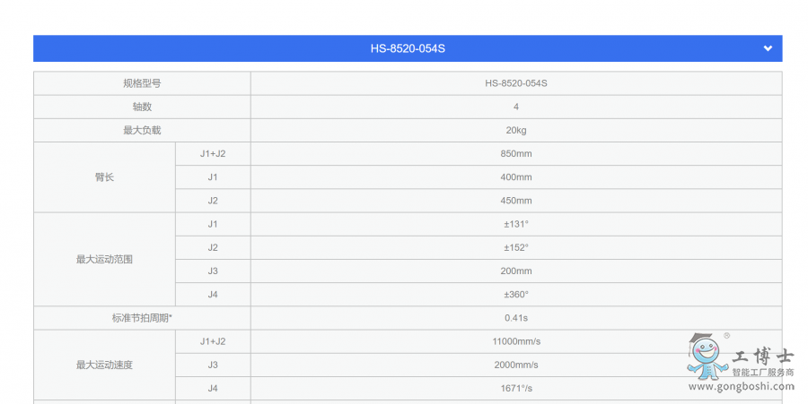Click the 1671°/s J4 speed value
Image resolution: width=808 pixels, height=404 pixels.
[515, 388]
